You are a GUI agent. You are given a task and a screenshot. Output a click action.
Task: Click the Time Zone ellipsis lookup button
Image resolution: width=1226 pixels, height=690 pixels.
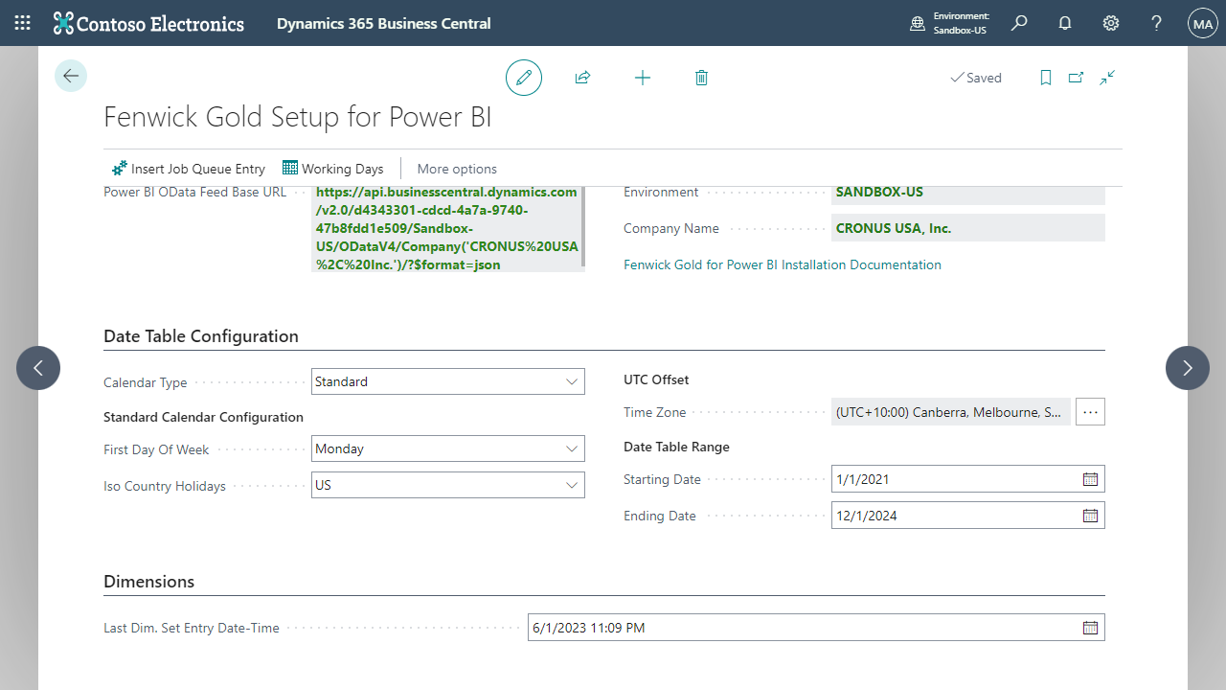click(x=1091, y=412)
